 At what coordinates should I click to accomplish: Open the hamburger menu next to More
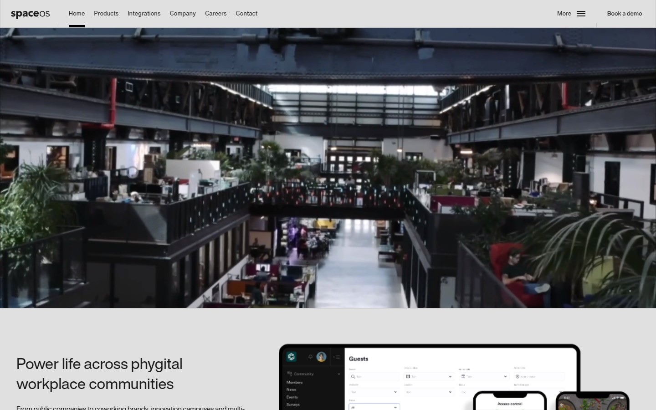[x=580, y=14]
